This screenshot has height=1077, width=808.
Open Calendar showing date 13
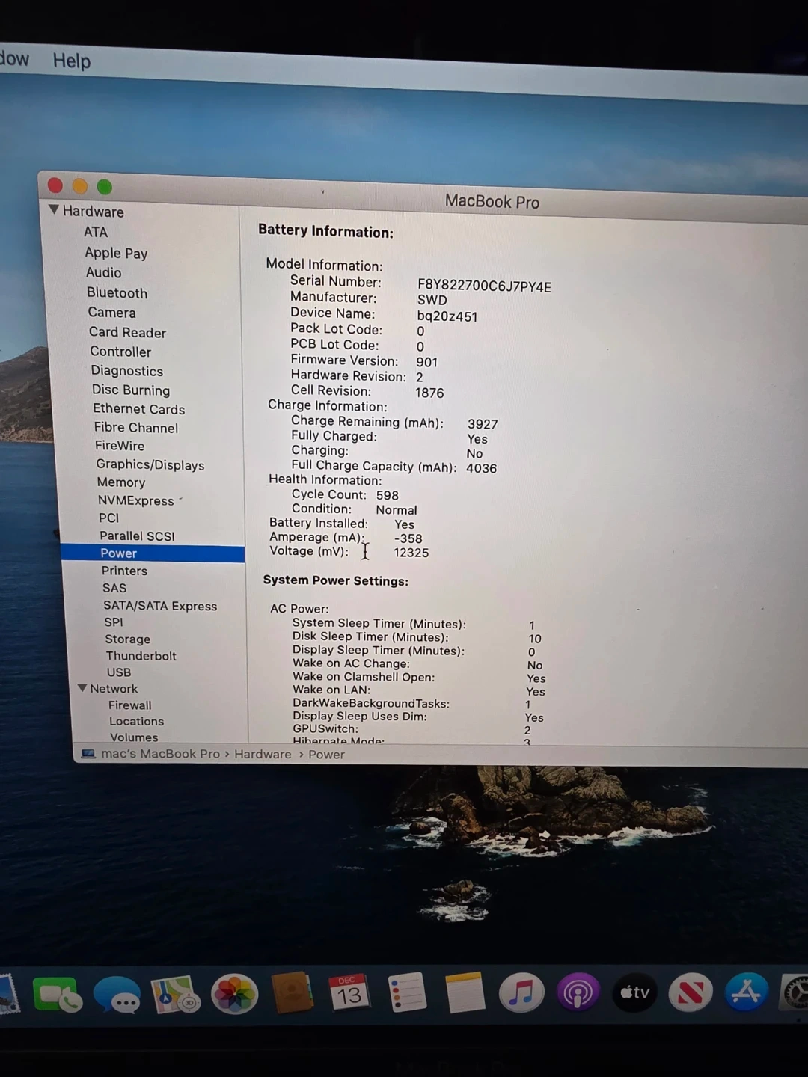click(349, 992)
